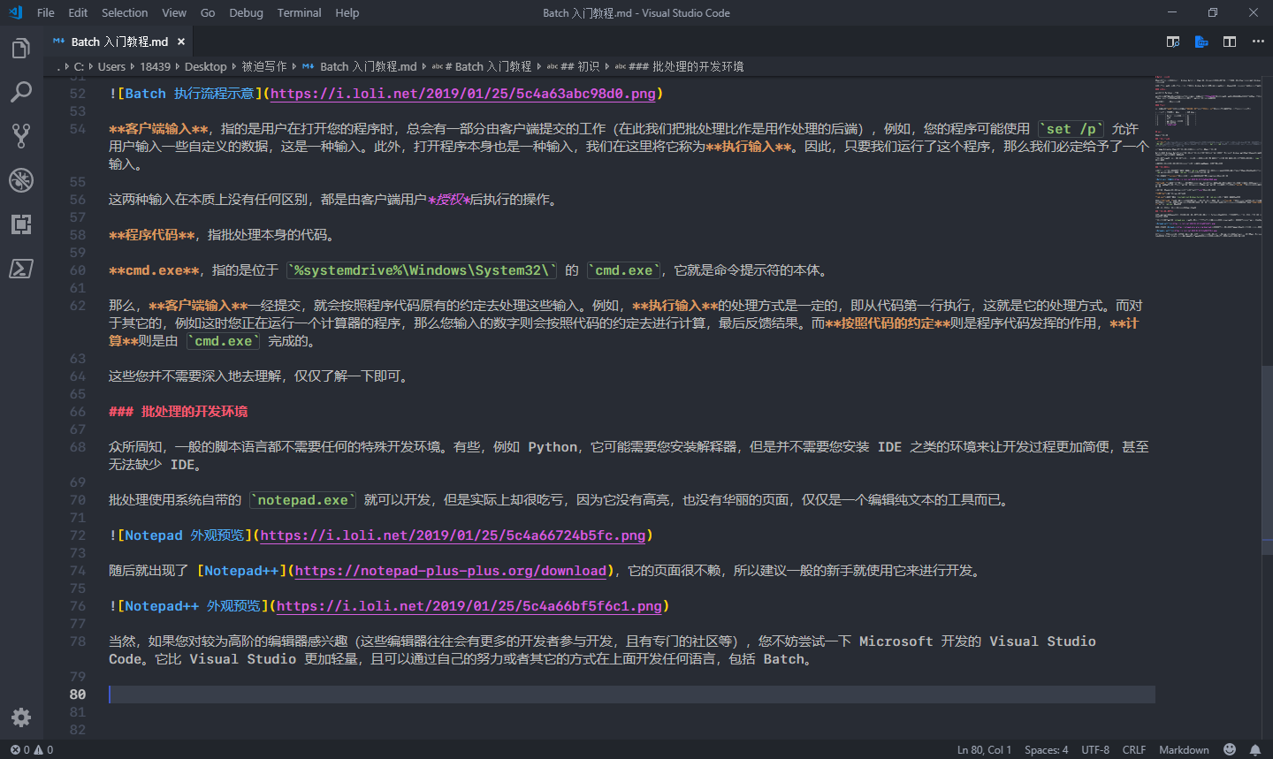Expand the ### 批处理的开发环境 breadcrumb
This screenshot has width=1273, height=759.
coord(679,66)
